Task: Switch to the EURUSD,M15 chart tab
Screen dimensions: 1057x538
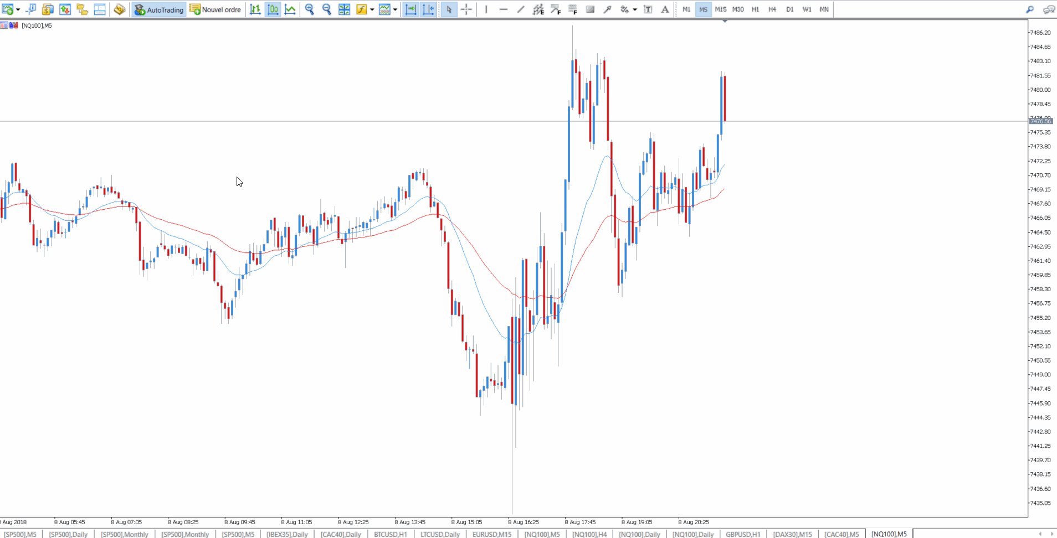Action: pyautogui.click(x=491, y=534)
